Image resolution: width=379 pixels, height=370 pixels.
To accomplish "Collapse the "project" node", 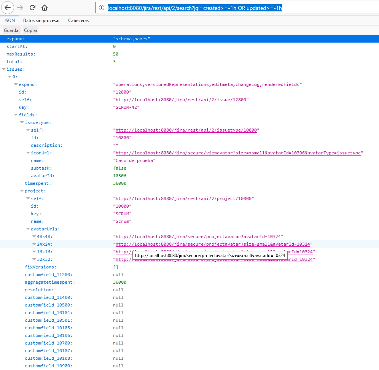I will [x=22, y=191].
